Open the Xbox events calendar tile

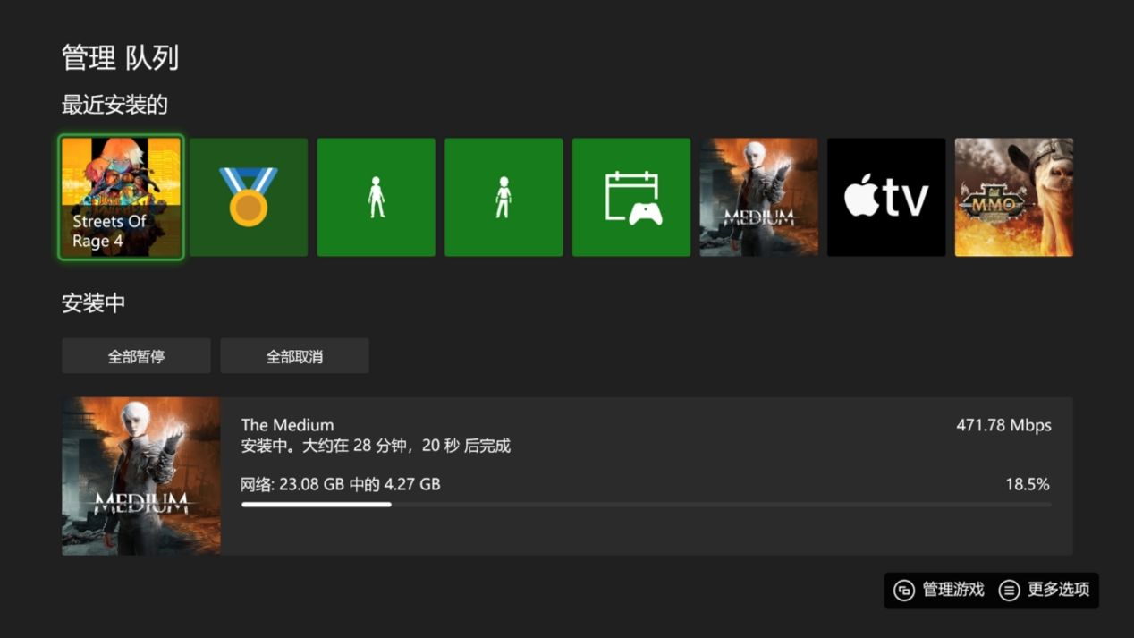pyautogui.click(x=630, y=196)
